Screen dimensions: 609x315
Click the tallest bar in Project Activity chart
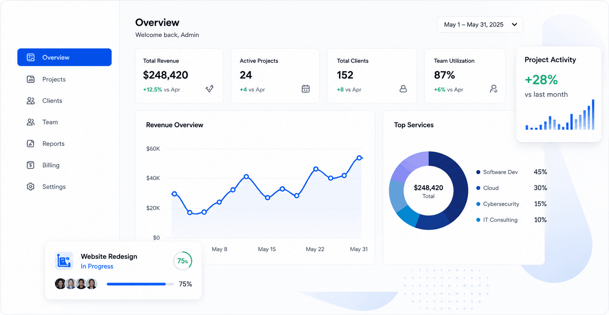pyautogui.click(x=593, y=114)
